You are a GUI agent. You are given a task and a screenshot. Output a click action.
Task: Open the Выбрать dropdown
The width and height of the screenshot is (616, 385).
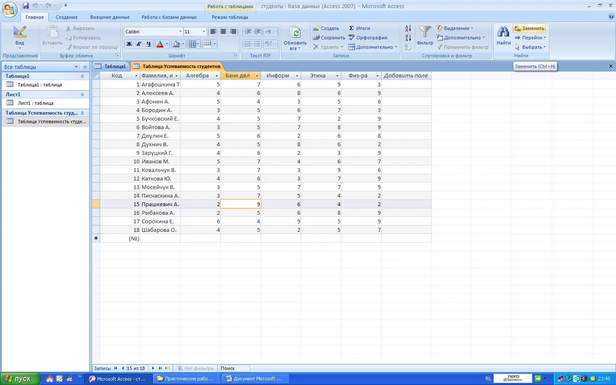point(530,47)
